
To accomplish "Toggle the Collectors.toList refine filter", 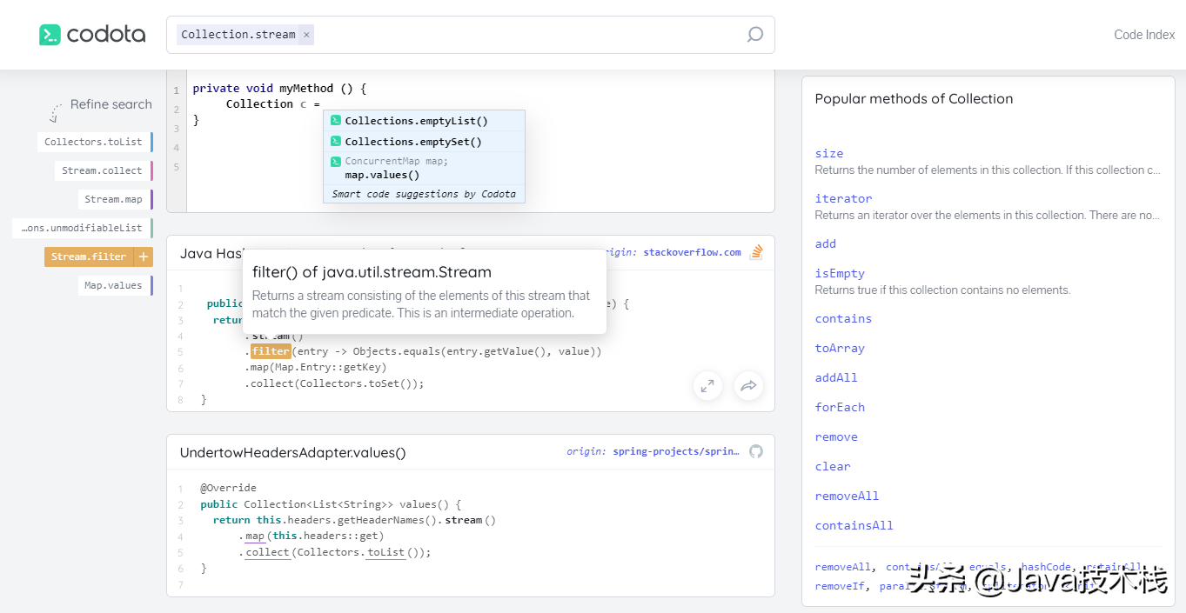I will tap(93, 142).
